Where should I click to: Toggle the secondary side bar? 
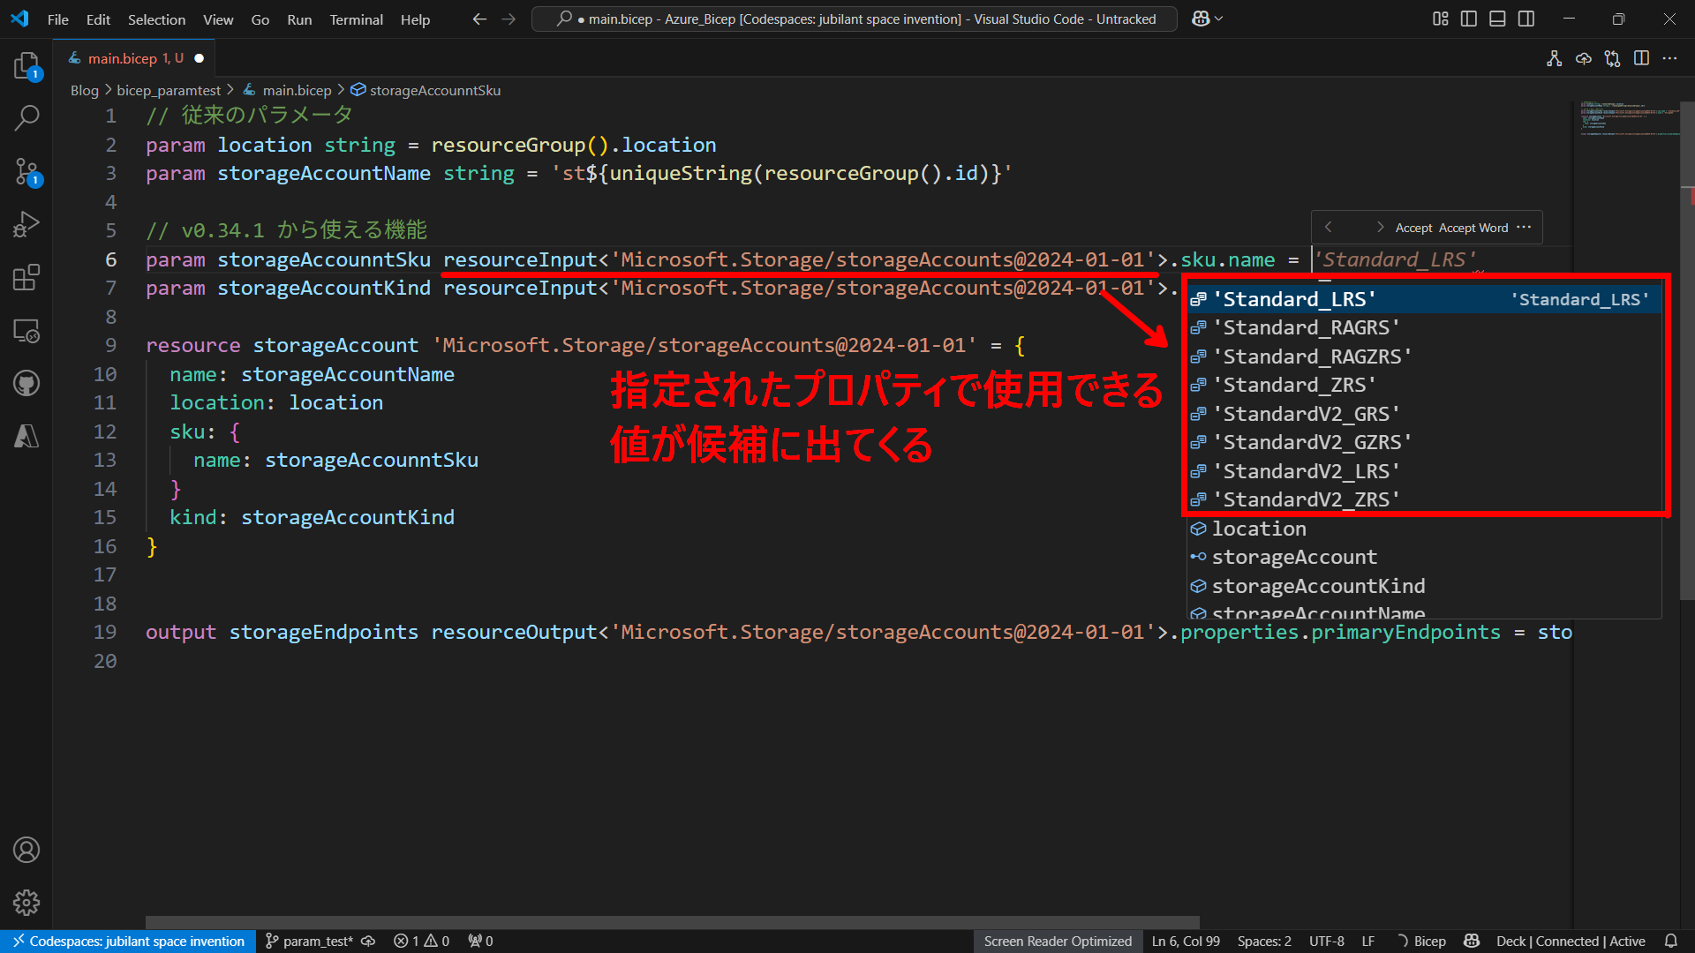1526,19
